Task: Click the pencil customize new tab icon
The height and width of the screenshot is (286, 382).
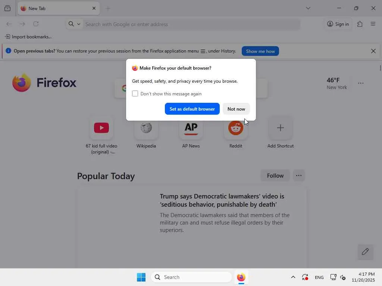Action: click(x=365, y=252)
